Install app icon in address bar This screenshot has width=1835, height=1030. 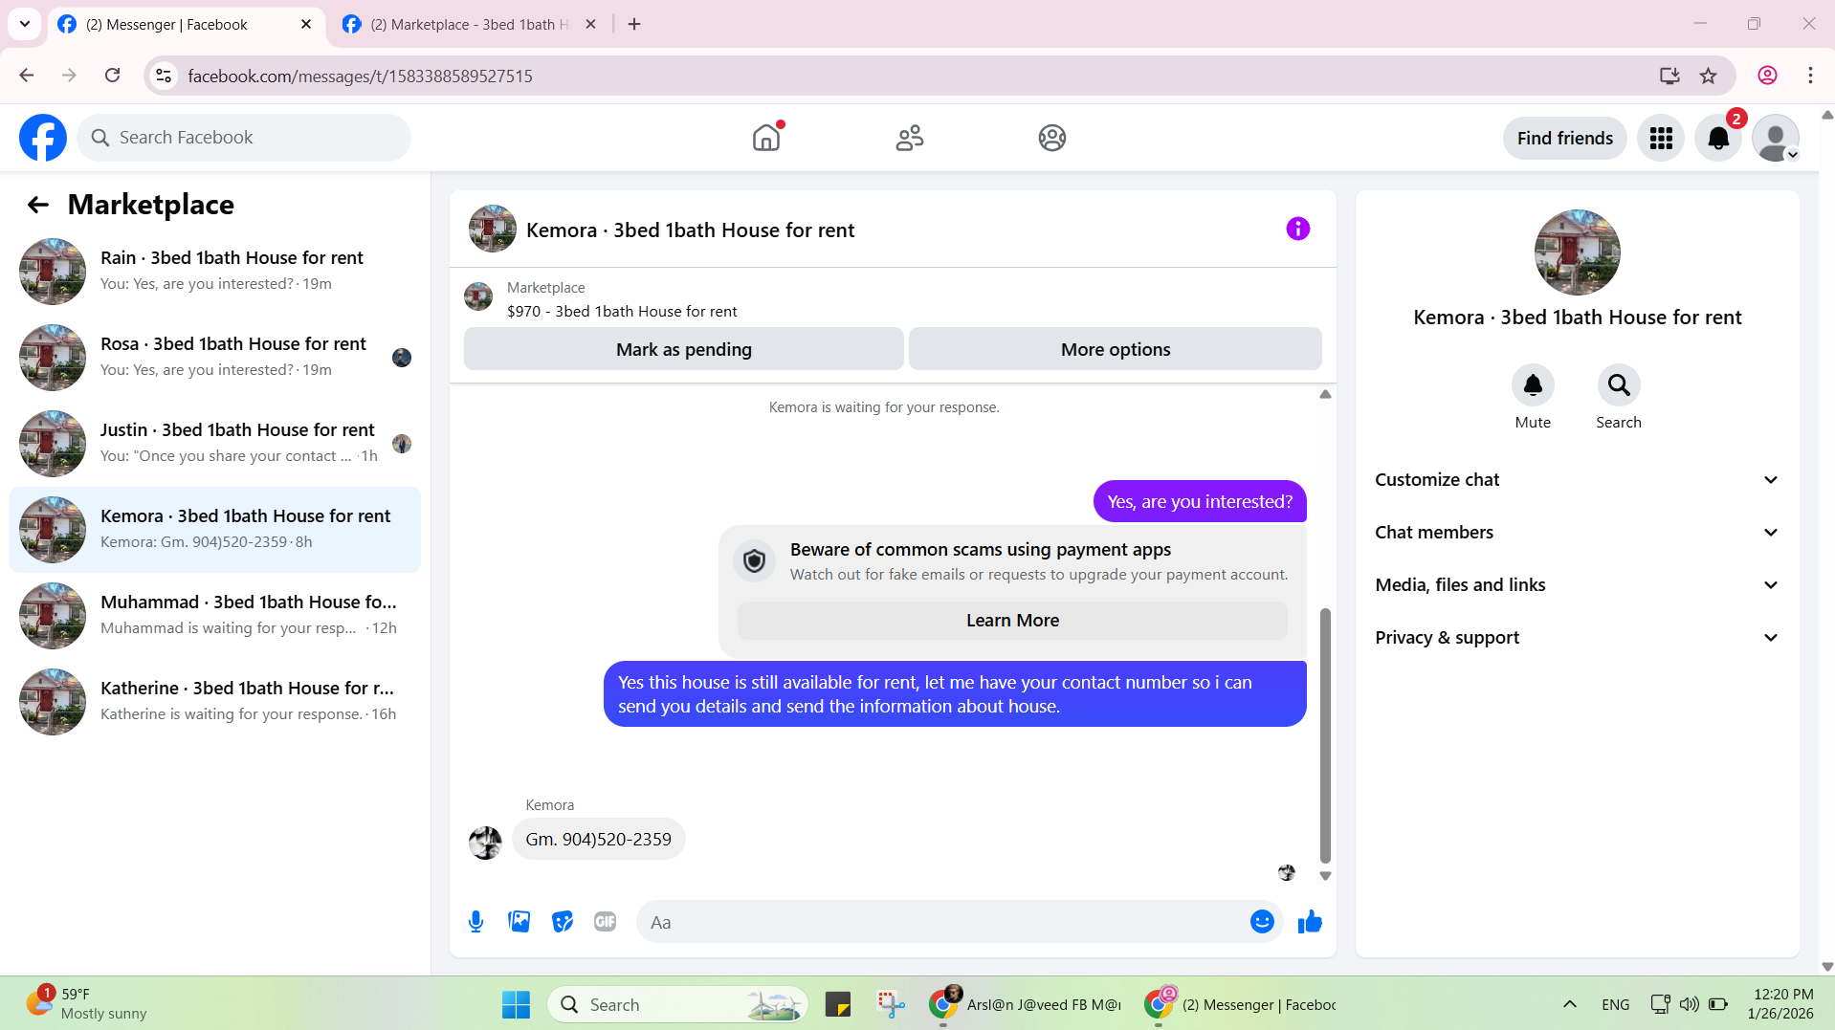tap(1669, 76)
